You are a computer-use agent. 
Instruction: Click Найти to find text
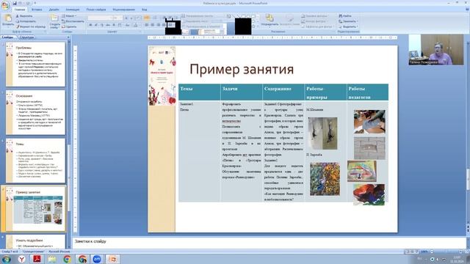(x=345, y=16)
